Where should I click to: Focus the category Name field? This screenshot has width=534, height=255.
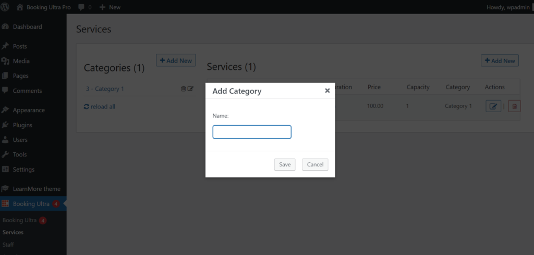(252, 132)
